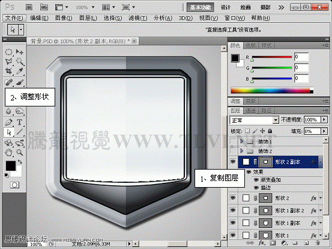Viewport: 332px width, 249px height.
Task: Expand effects of 形状 2 layer
Action: click(321, 198)
